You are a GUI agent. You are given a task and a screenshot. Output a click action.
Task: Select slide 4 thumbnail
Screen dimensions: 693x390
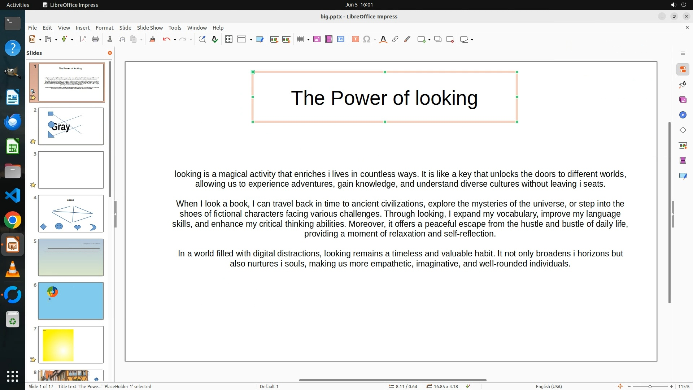(x=71, y=213)
